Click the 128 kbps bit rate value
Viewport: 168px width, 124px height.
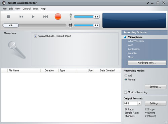point(150,109)
